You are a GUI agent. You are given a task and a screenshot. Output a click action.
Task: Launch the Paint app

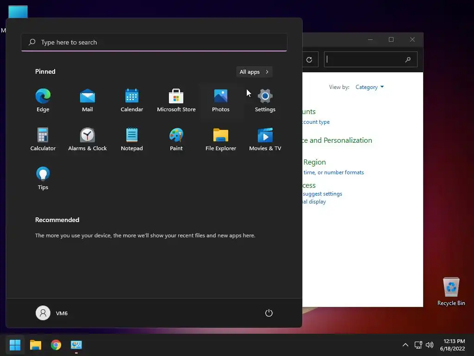[x=176, y=139]
